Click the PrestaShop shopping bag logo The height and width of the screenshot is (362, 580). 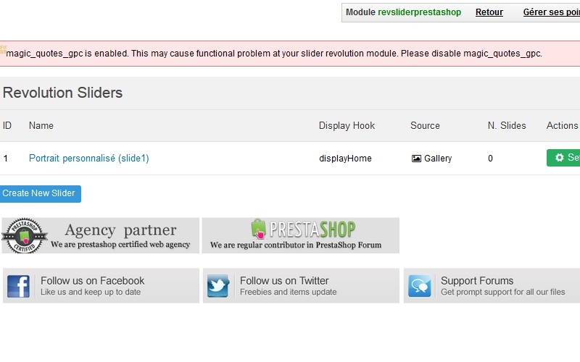click(258, 229)
